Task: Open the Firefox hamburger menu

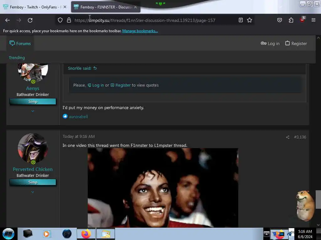Action: pyautogui.click(x=313, y=20)
